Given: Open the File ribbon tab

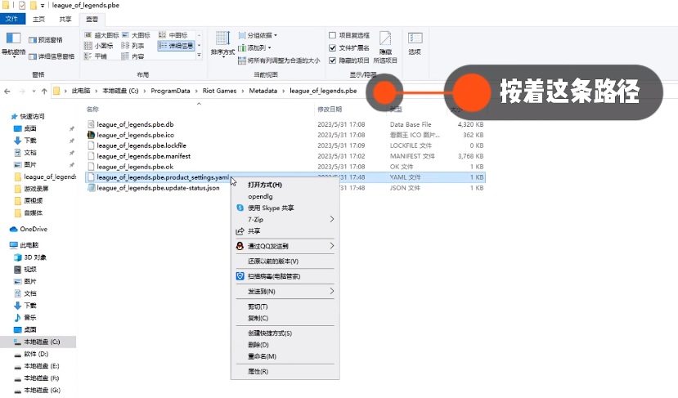Looking at the screenshot, I should point(12,19).
